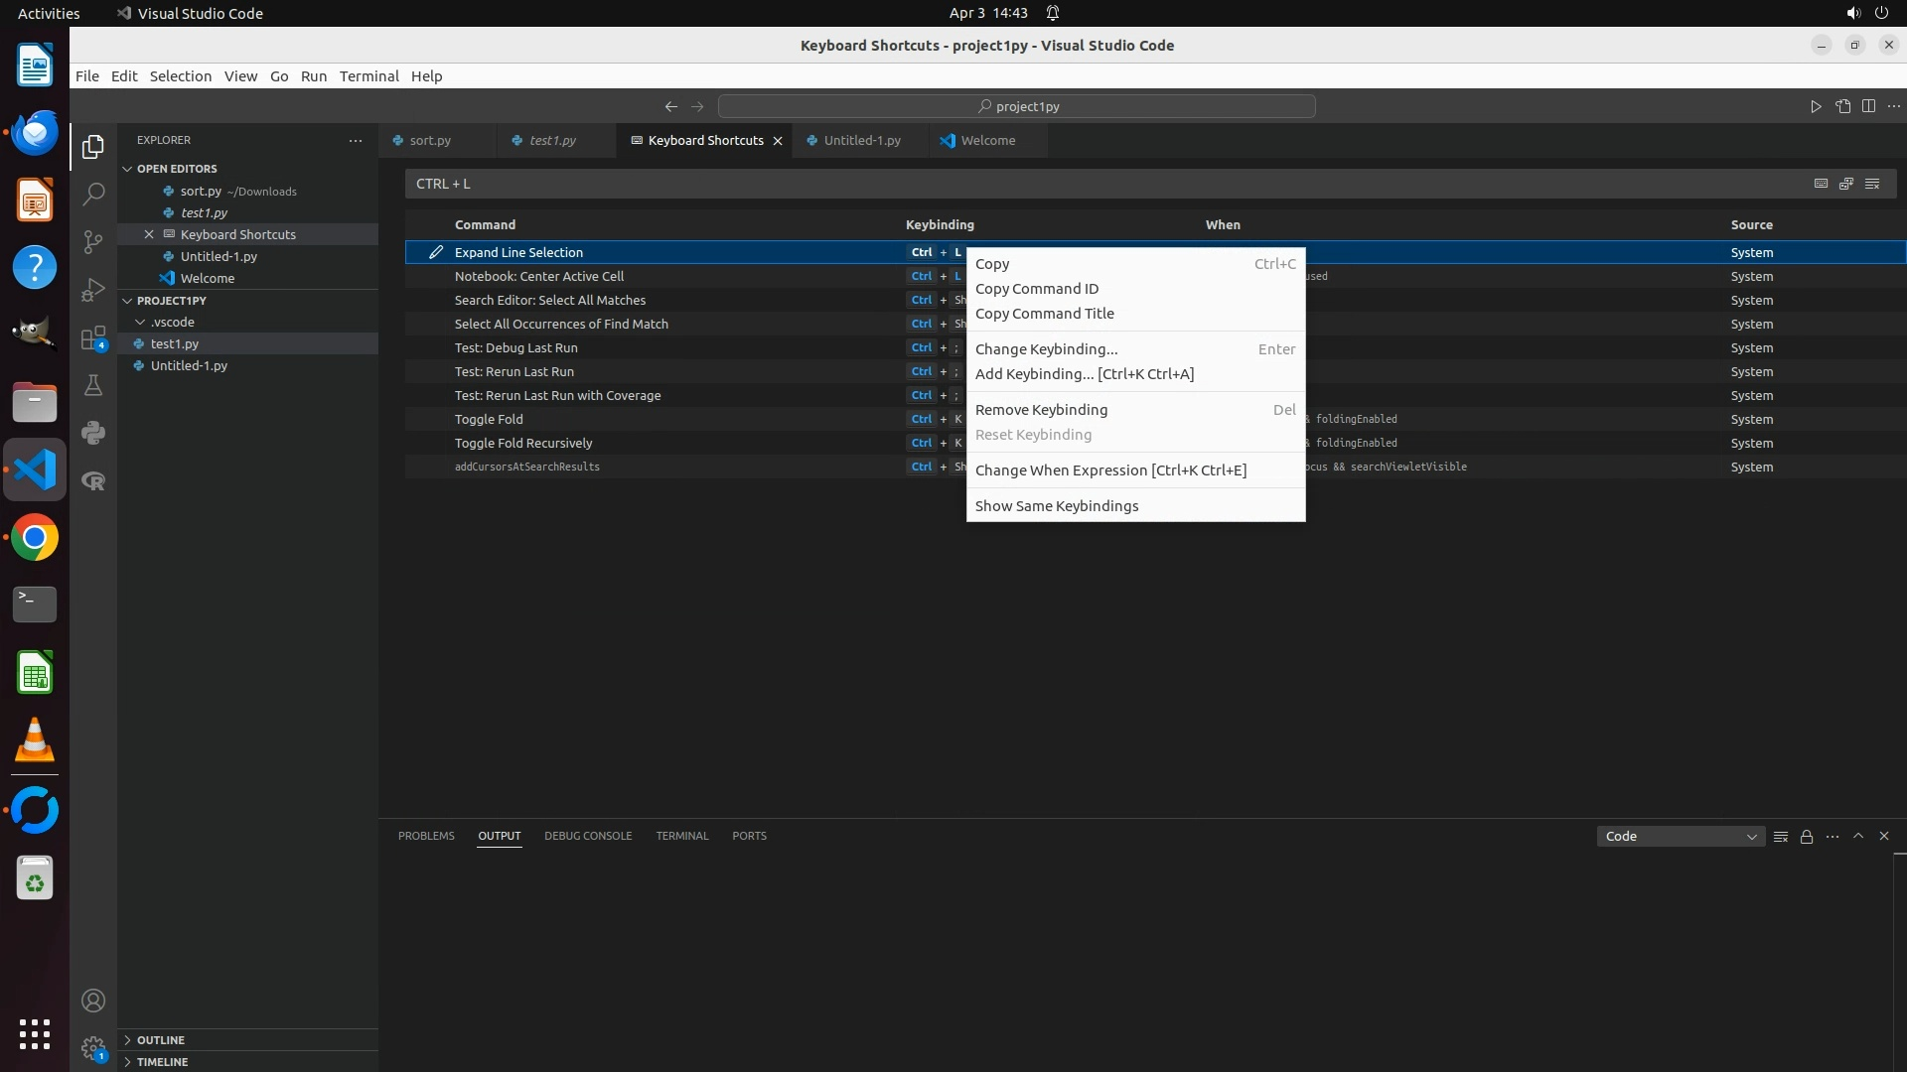Image resolution: width=1907 pixels, height=1072 pixels.
Task: Open the Source Control view
Action: click(93, 242)
